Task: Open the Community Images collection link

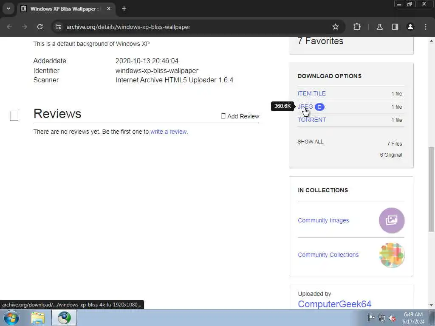Action: point(323,220)
